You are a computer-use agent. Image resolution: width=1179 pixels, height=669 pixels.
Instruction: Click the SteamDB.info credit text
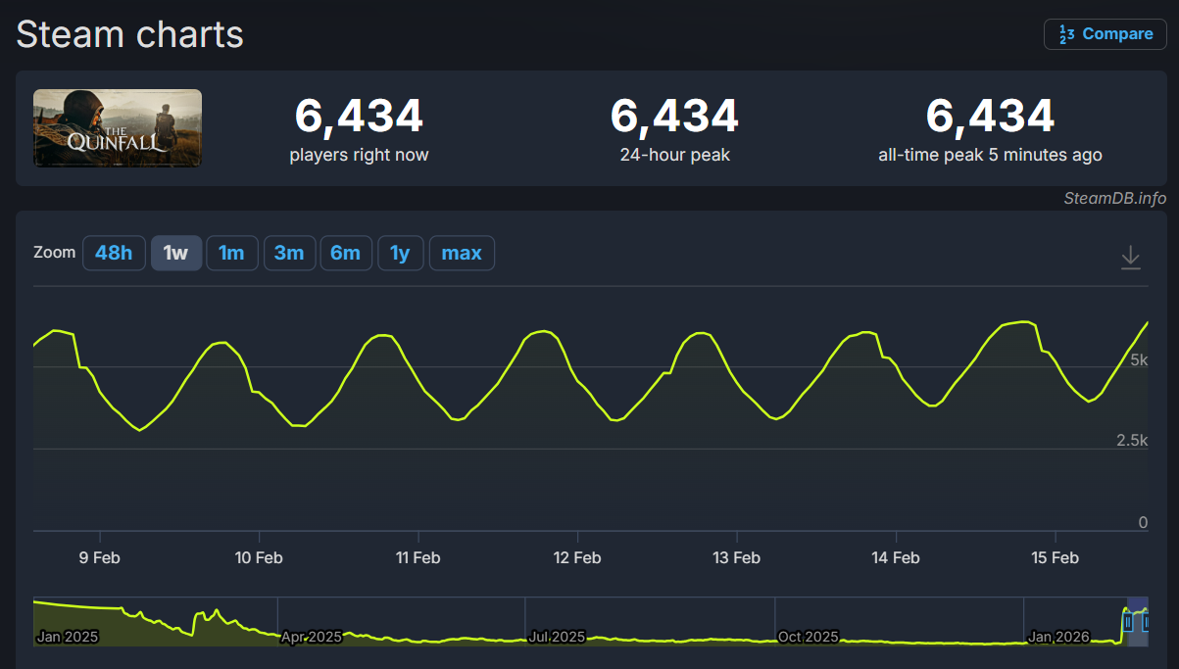click(1114, 199)
